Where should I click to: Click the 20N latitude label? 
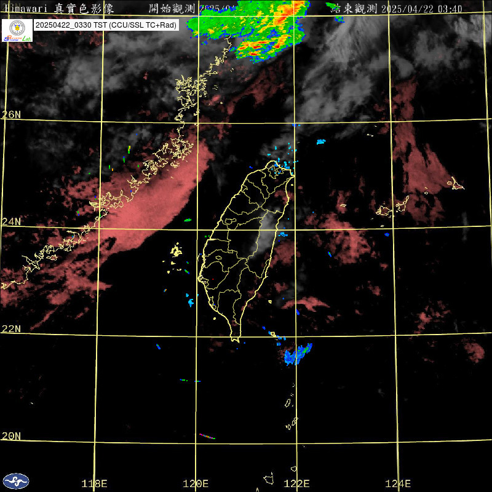click(x=11, y=436)
